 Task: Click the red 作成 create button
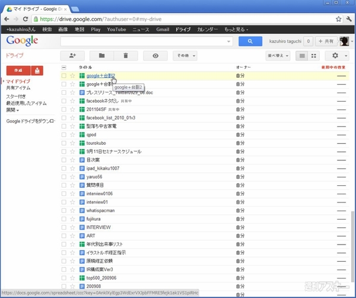[18, 71]
